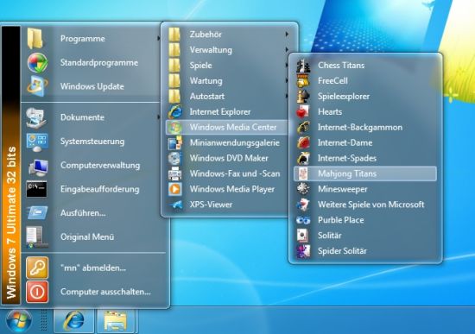Open Internet Explorer from the taskbar

click(74, 321)
